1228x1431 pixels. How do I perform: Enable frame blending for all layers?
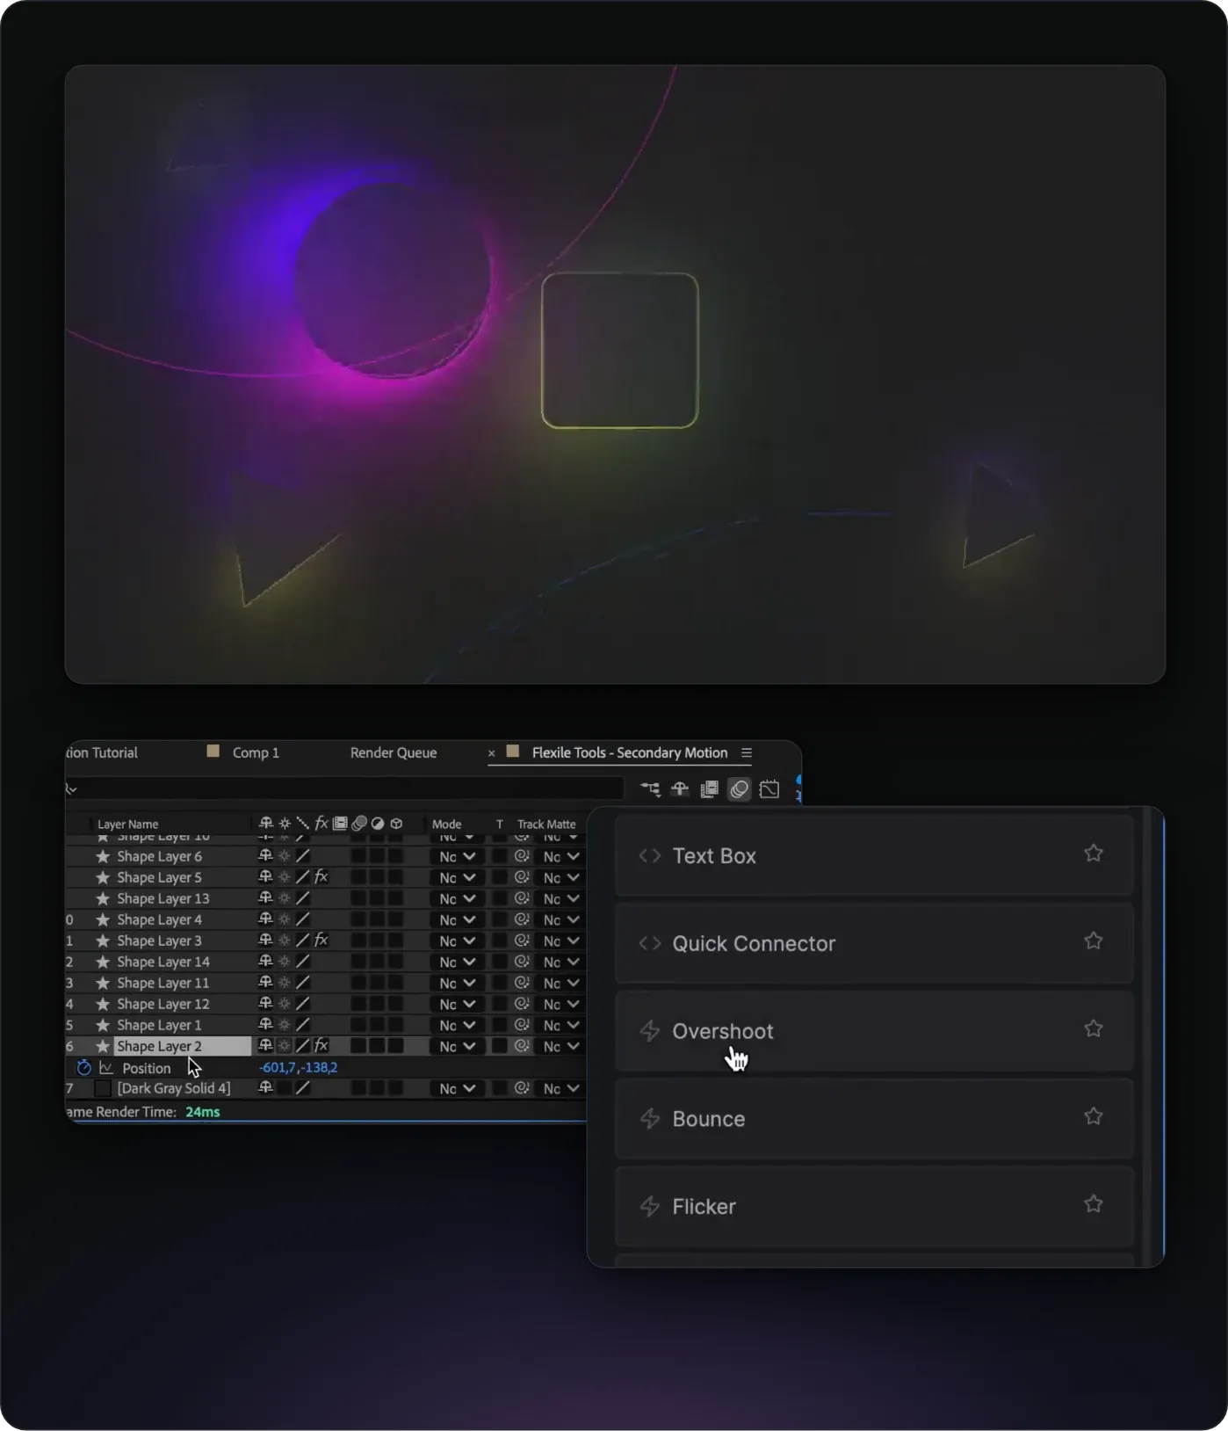tap(709, 789)
